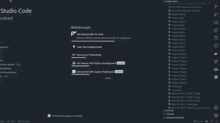The width and height of the screenshot is (220, 123).
Task: Open the Live Share arrow icon in activity bar
Action: pyautogui.click(x=216, y=61)
